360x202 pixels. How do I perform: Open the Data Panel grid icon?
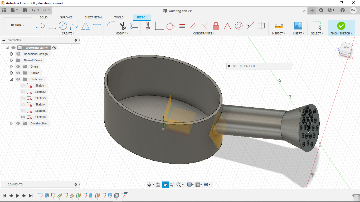click(x=4, y=10)
